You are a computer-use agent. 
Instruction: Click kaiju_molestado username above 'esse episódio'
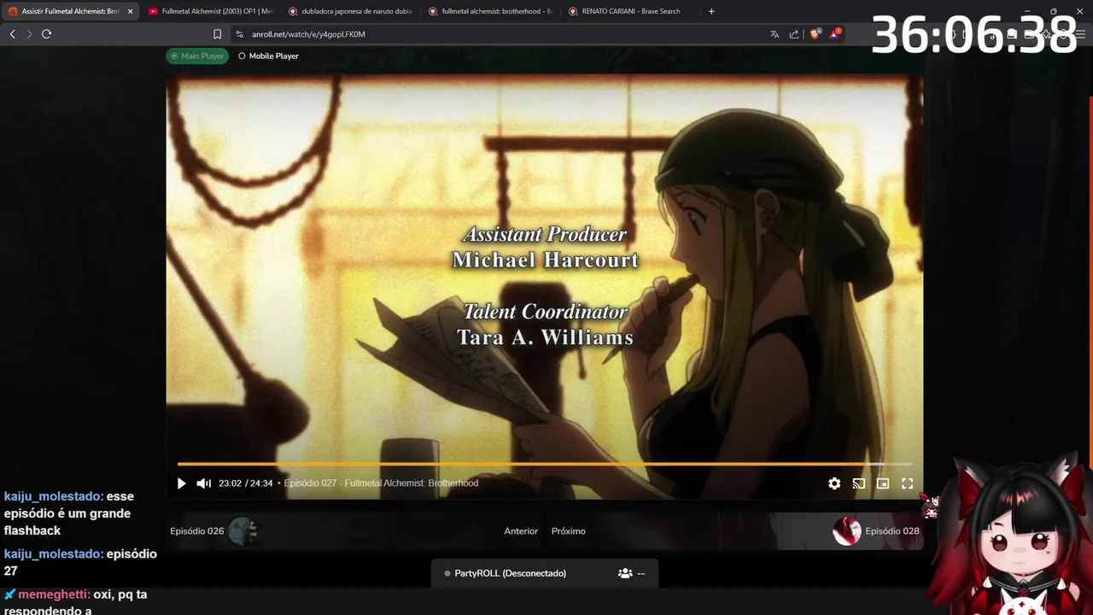pos(53,496)
